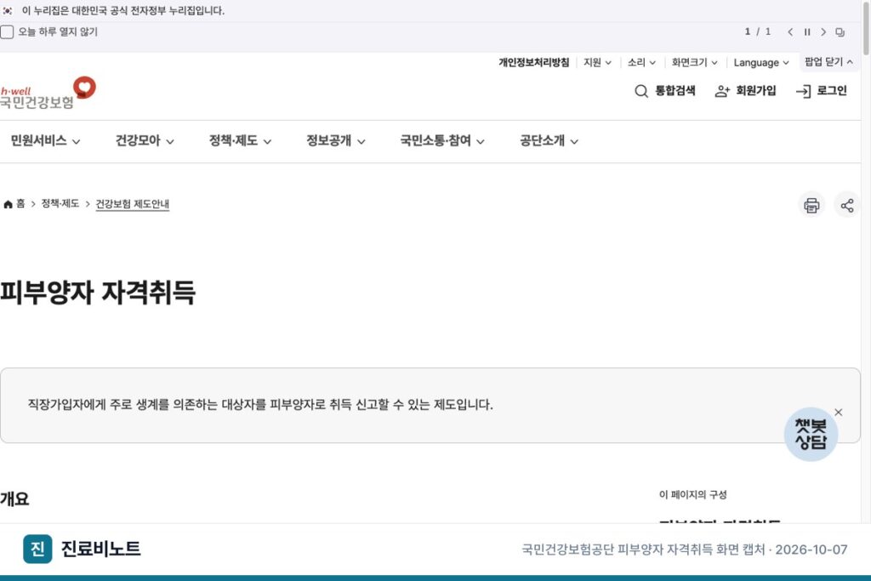
Task: Open the 국민소통·참여 menu
Action: point(442,140)
